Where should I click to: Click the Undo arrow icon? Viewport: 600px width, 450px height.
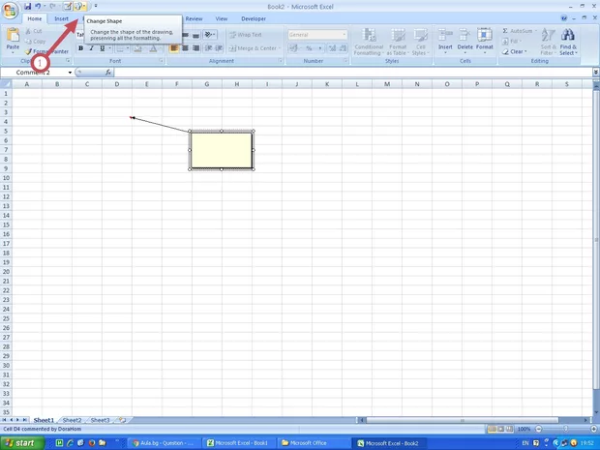click(38, 6)
